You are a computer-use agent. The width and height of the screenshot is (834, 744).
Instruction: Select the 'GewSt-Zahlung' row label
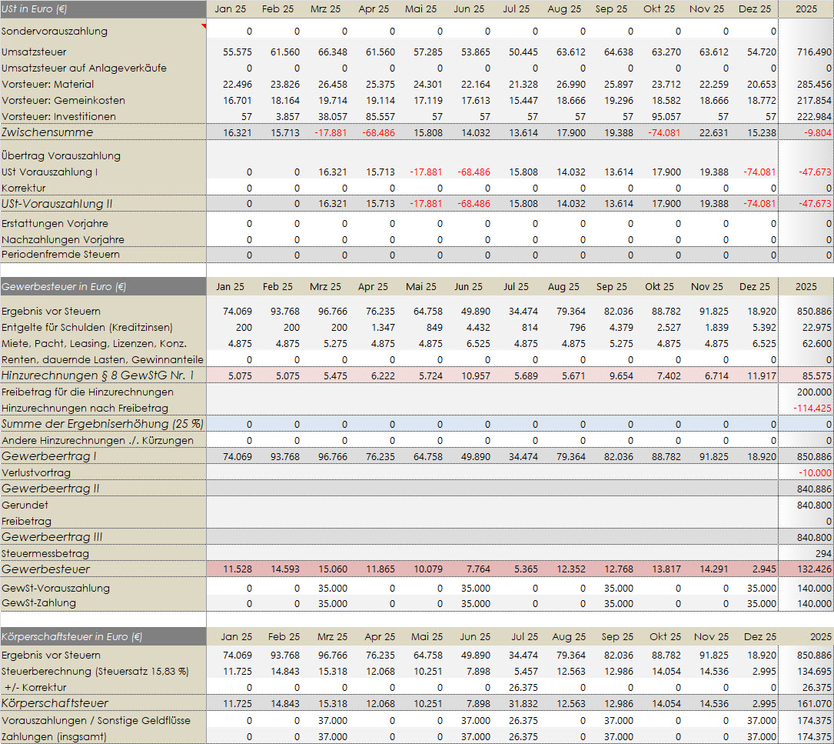[38, 603]
